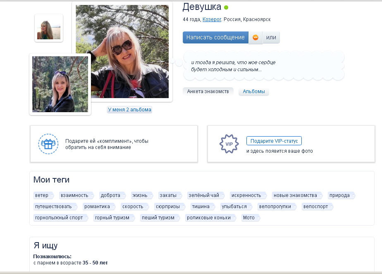Click the Мои теги heading
This screenshot has width=382, height=274.
click(51, 180)
